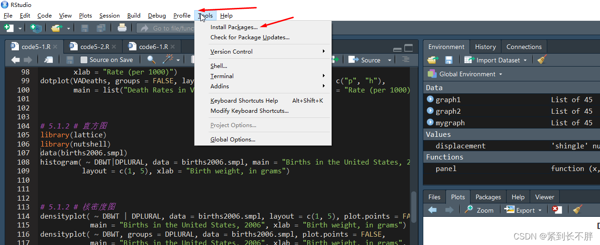
Task: Switch to the Environment tab
Action: (x=446, y=47)
